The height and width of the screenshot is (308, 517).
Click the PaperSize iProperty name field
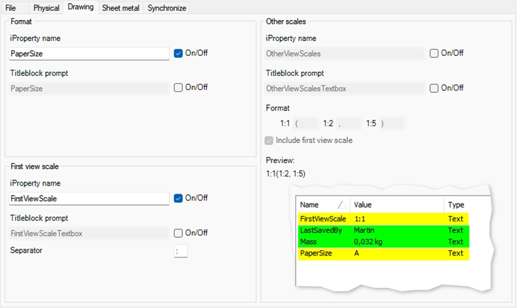[x=89, y=54]
